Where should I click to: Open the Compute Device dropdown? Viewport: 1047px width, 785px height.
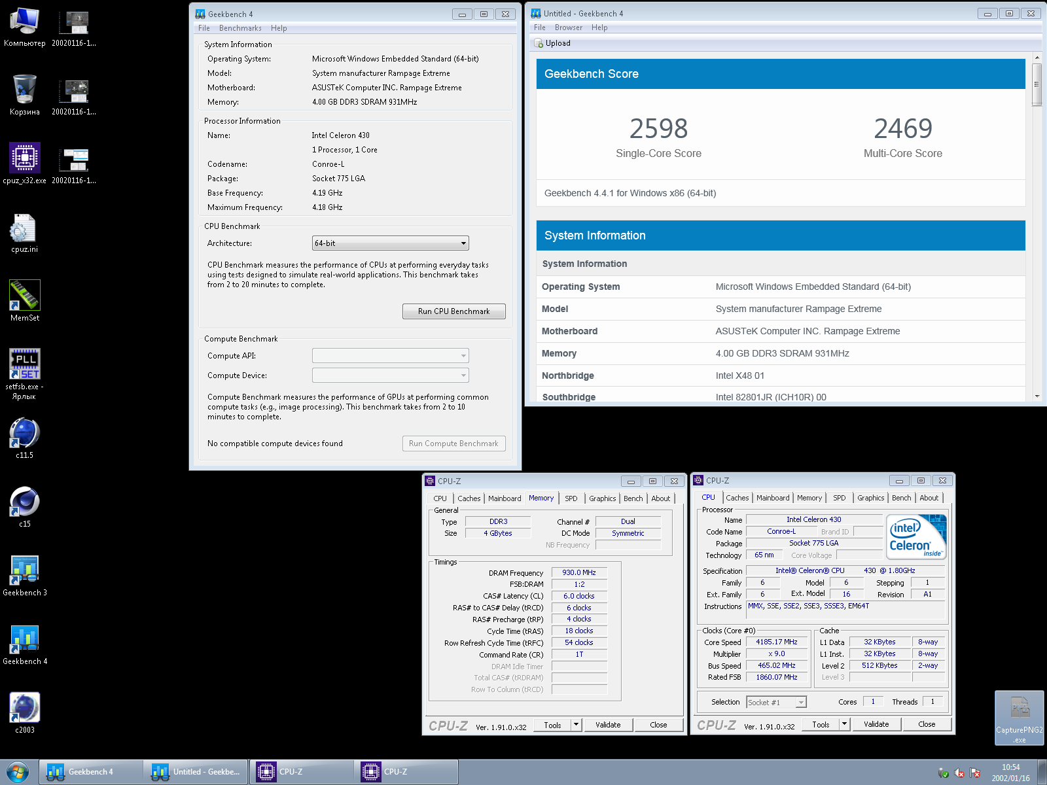390,375
